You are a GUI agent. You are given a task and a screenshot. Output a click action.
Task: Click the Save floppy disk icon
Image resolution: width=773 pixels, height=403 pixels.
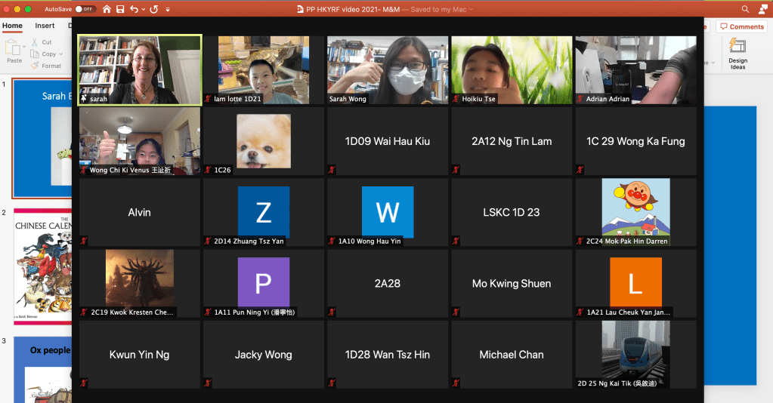[120, 9]
